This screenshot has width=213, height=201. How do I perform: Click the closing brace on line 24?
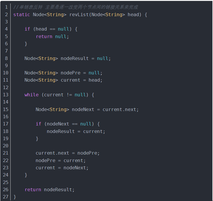click(x=26, y=175)
